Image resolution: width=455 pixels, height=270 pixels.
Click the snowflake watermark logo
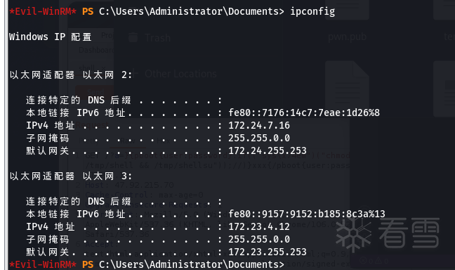tap(353, 233)
